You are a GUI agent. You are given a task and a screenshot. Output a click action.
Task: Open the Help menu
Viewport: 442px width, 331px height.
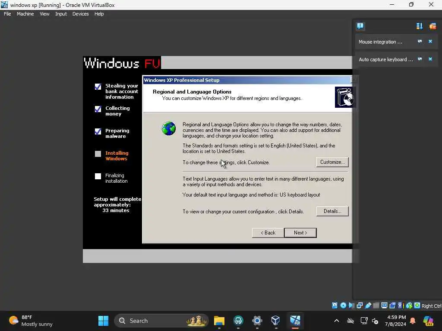click(99, 14)
